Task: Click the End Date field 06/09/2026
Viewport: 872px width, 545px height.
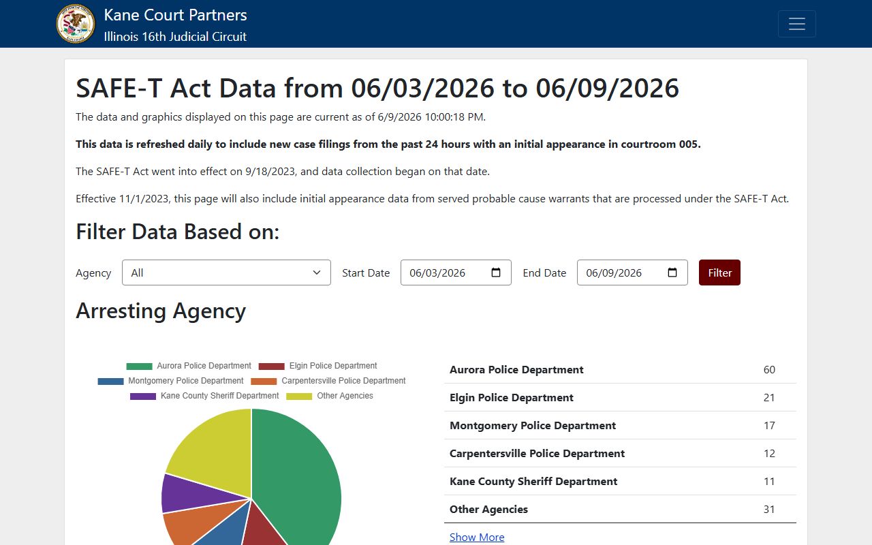Action: pos(632,272)
